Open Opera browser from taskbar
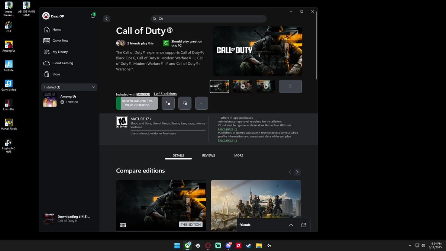 tap(208, 245)
